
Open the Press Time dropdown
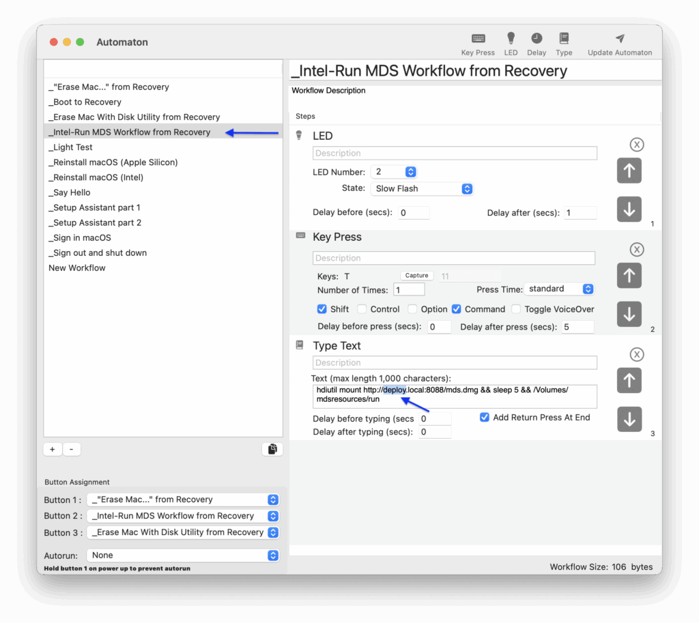pos(559,289)
